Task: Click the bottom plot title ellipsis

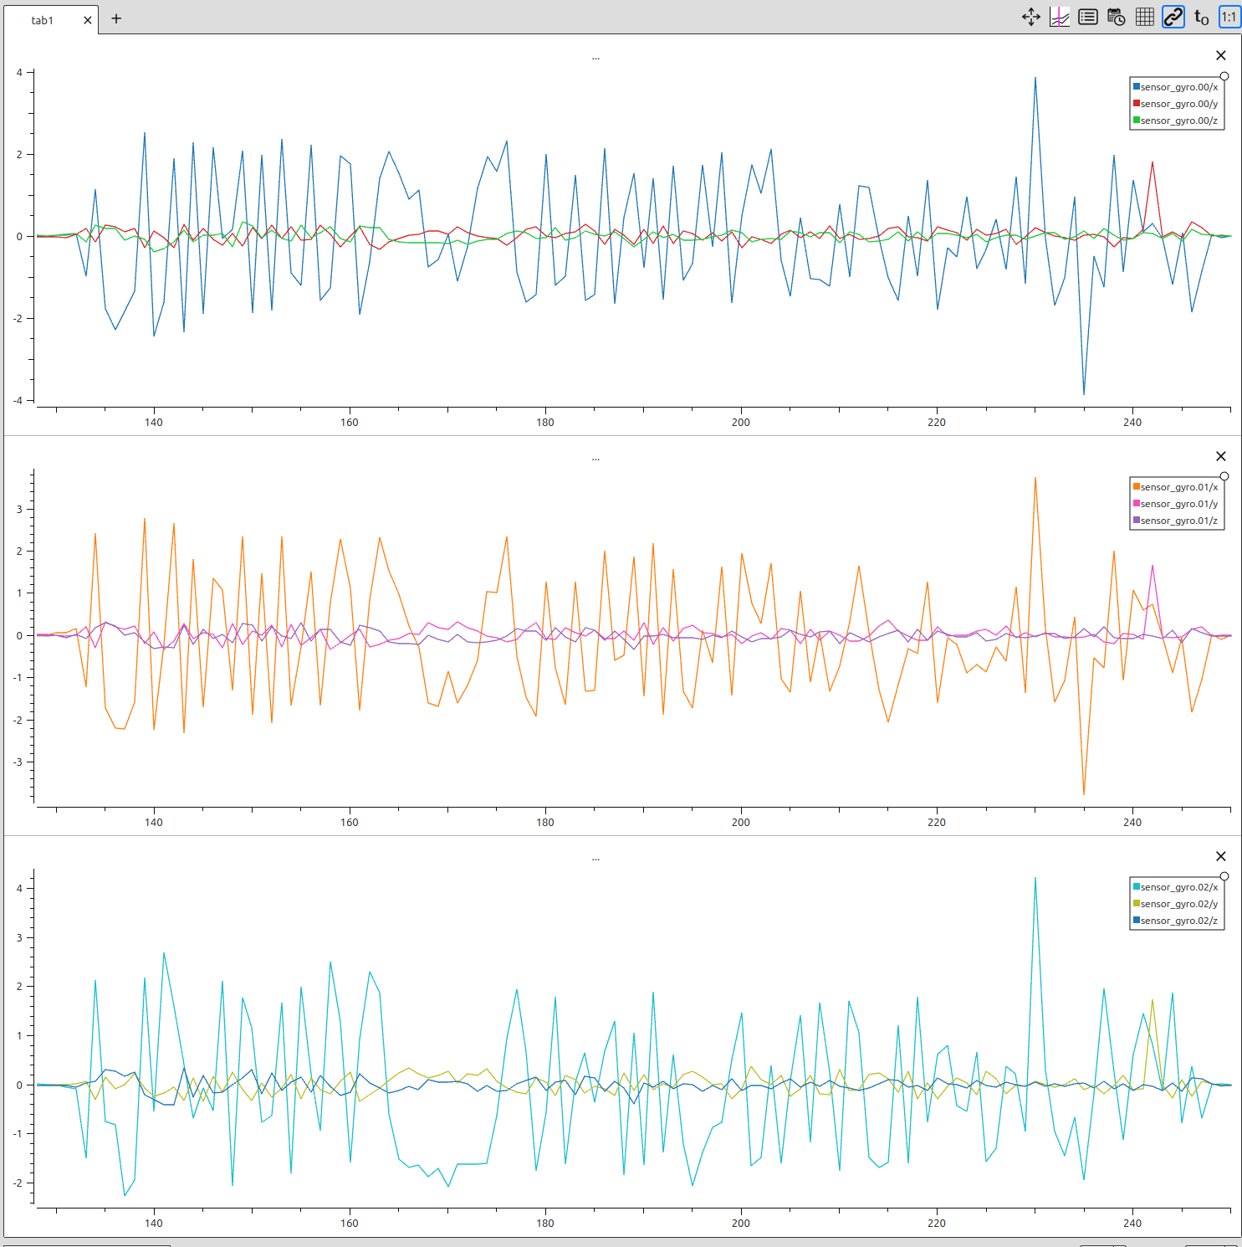Action: 595,860
